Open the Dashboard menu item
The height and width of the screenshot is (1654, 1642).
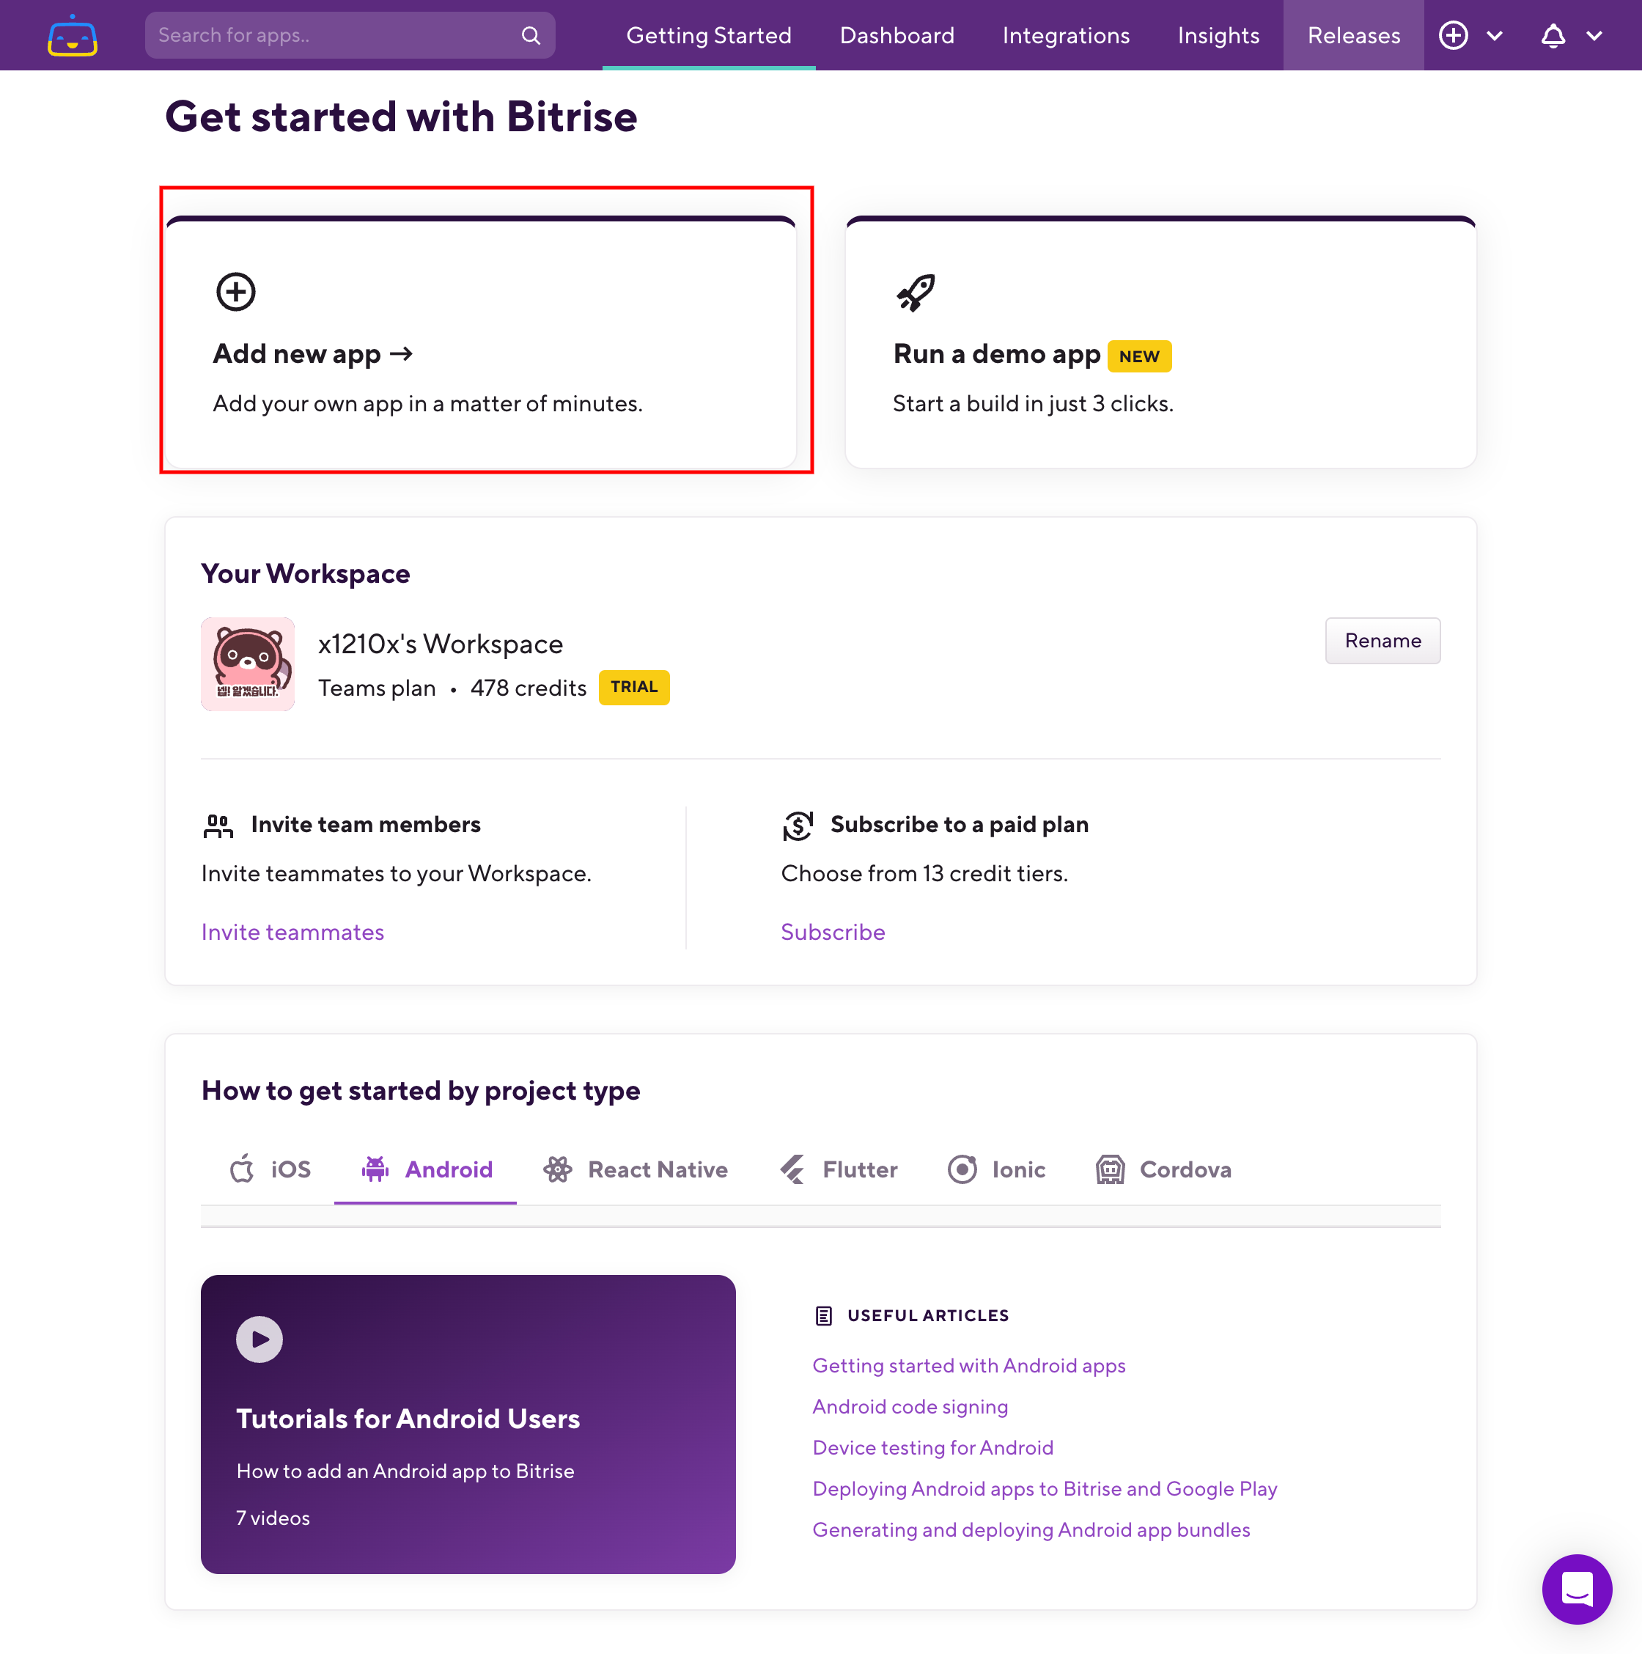point(897,35)
